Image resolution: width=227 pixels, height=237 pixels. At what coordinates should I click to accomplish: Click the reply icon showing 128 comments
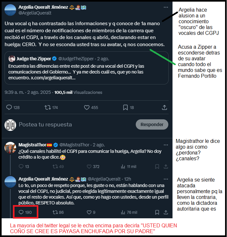(x=9, y=107)
